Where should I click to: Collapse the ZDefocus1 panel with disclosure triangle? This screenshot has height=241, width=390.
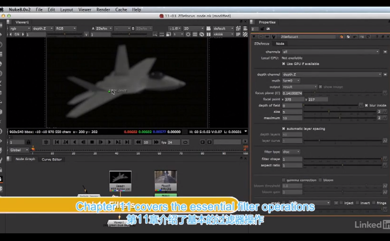[x=254, y=37]
